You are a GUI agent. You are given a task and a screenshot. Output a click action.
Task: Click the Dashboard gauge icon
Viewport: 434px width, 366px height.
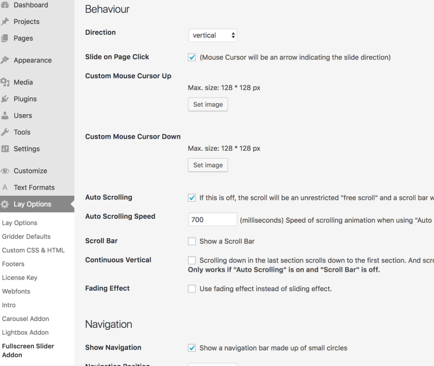coord(5,5)
